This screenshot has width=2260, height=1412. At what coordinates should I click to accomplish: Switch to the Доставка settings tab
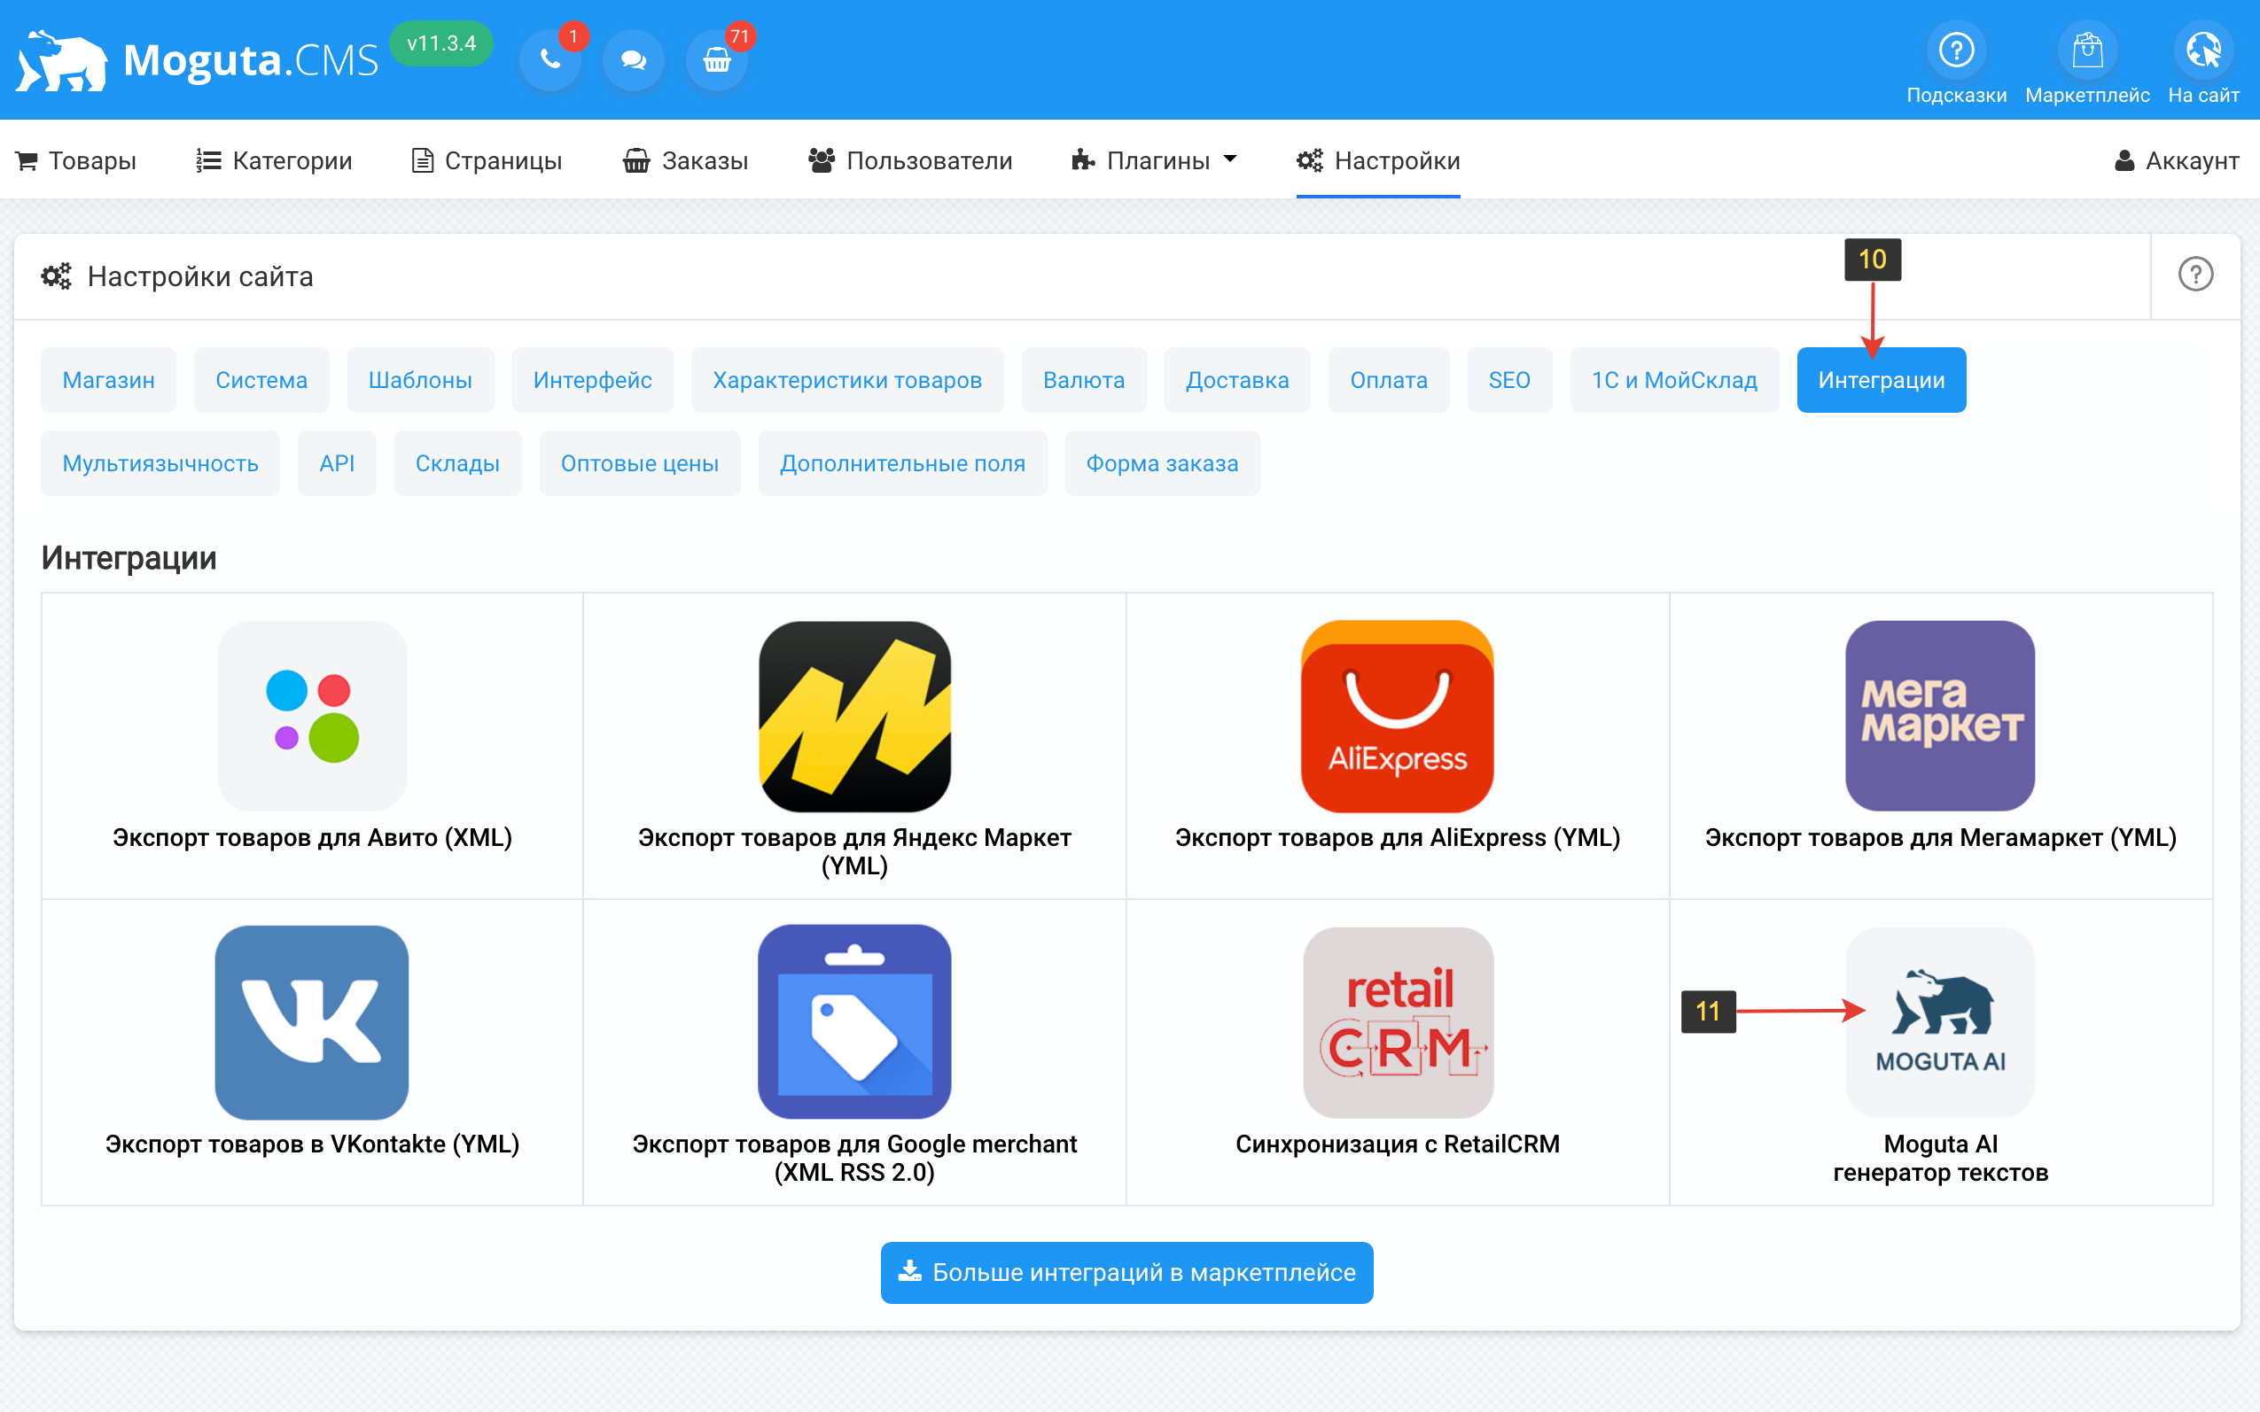[1237, 380]
